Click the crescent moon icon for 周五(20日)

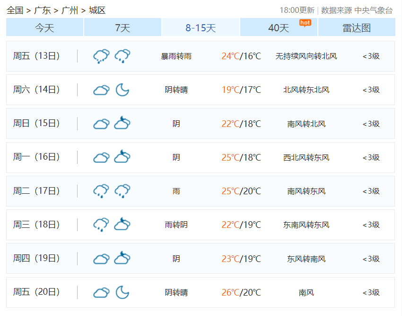[x=123, y=292]
